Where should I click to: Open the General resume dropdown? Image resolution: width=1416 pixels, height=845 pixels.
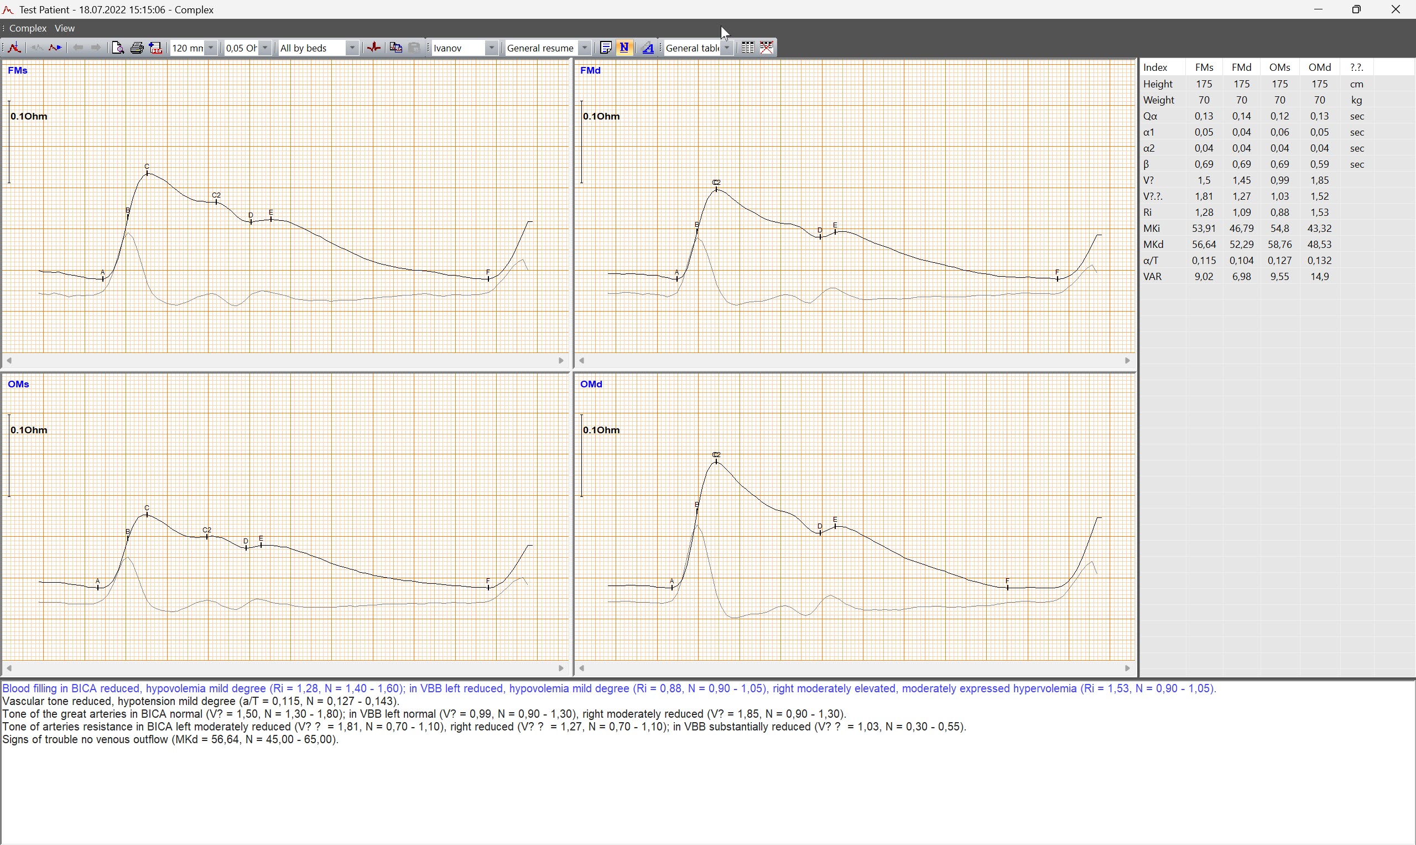(585, 48)
